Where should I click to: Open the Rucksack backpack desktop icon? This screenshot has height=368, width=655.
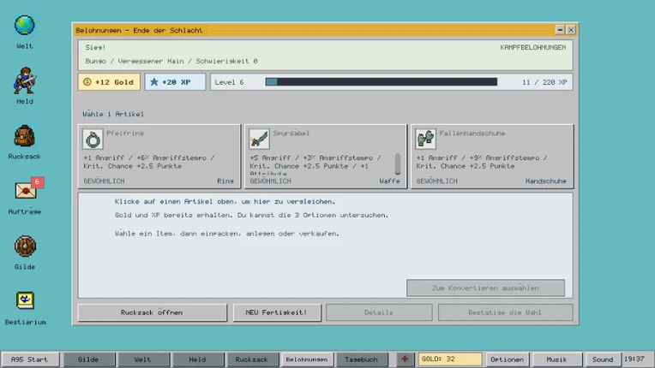point(24,136)
